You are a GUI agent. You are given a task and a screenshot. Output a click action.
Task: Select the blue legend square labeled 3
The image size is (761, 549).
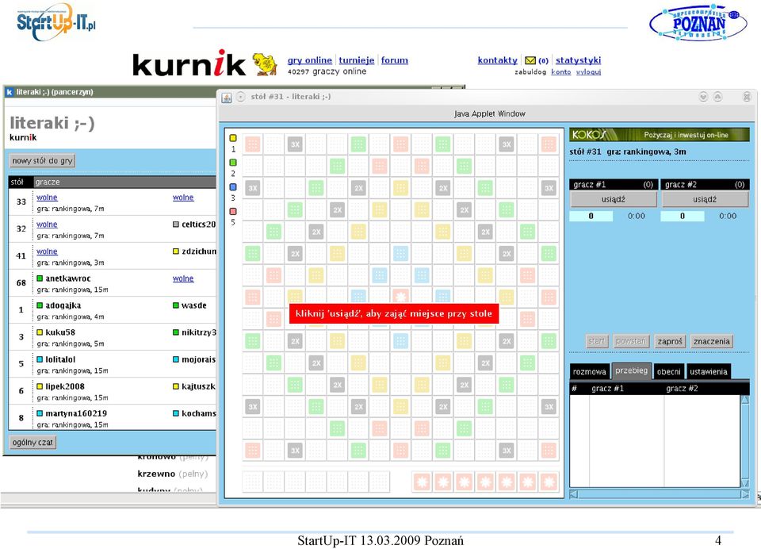tap(233, 186)
